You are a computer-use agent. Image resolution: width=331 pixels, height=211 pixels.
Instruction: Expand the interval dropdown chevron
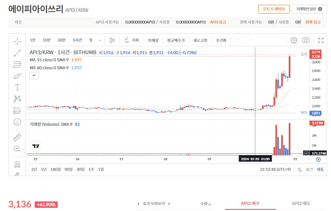(100, 40)
